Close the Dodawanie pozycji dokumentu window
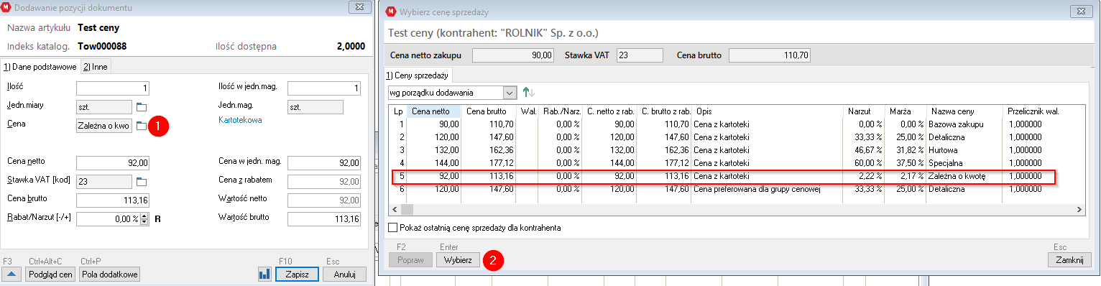The image size is (1101, 286). 359,6
